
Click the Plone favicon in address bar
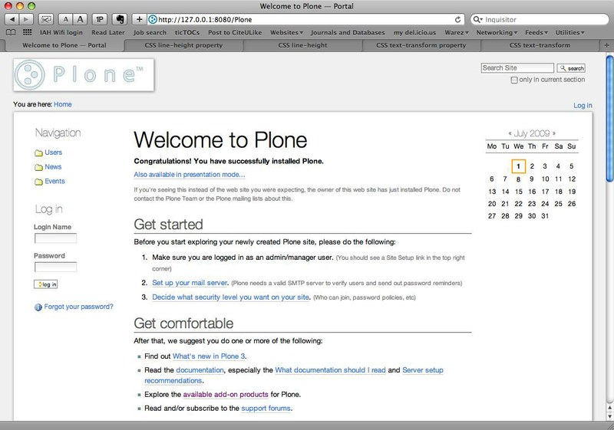tap(153, 19)
